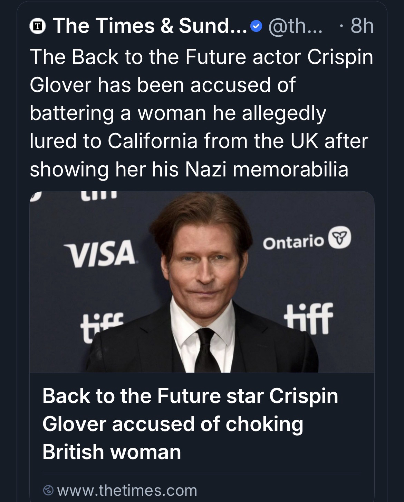The height and width of the screenshot is (502, 404).
Task: Tap the blue verified checkmark badge
Action: click(256, 26)
